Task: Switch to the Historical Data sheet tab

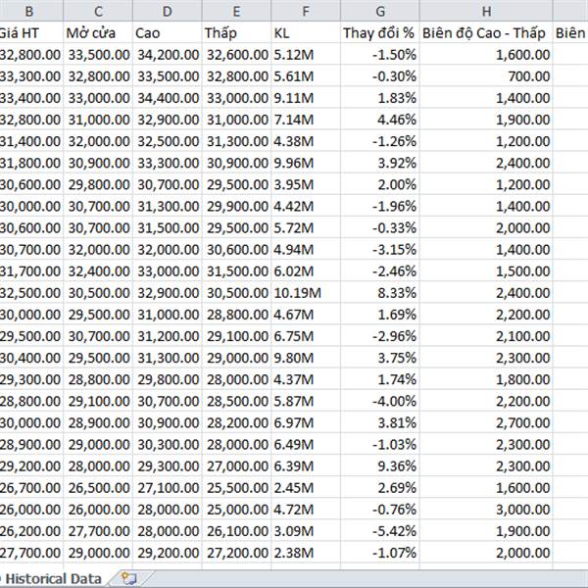Action: (x=54, y=578)
